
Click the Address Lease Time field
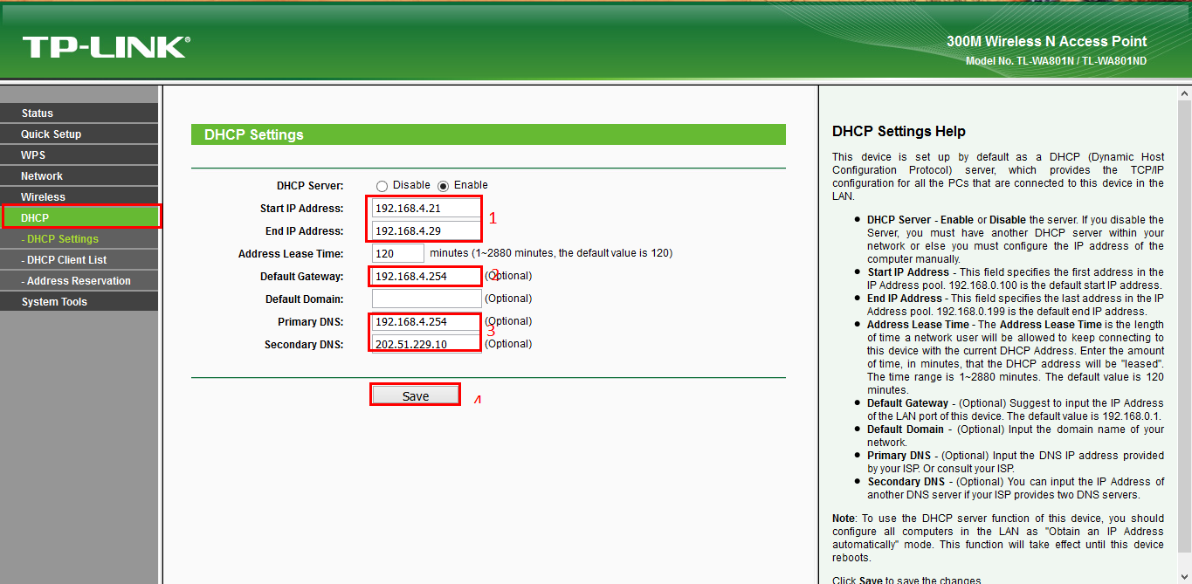398,253
